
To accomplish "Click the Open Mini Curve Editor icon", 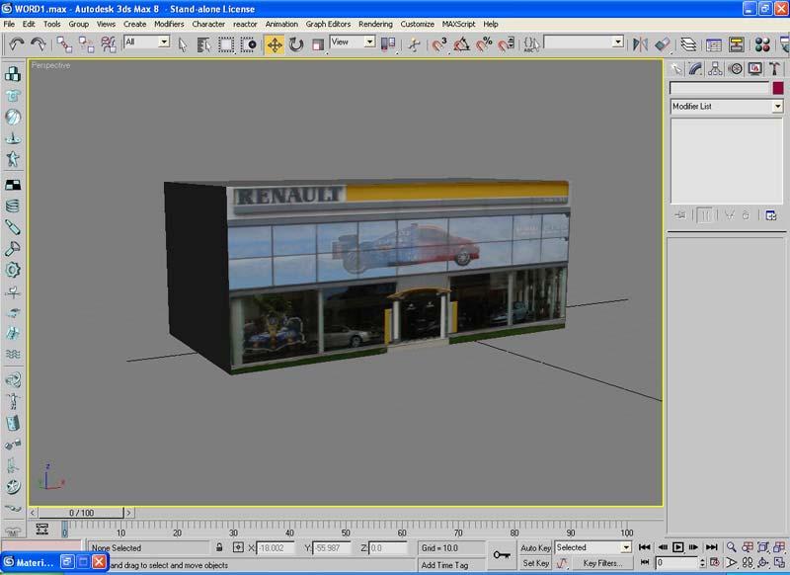I will tap(41, 530).
